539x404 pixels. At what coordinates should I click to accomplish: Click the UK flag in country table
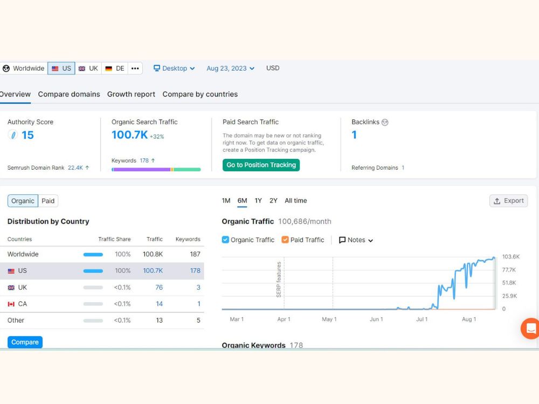[x=11, y=288]
